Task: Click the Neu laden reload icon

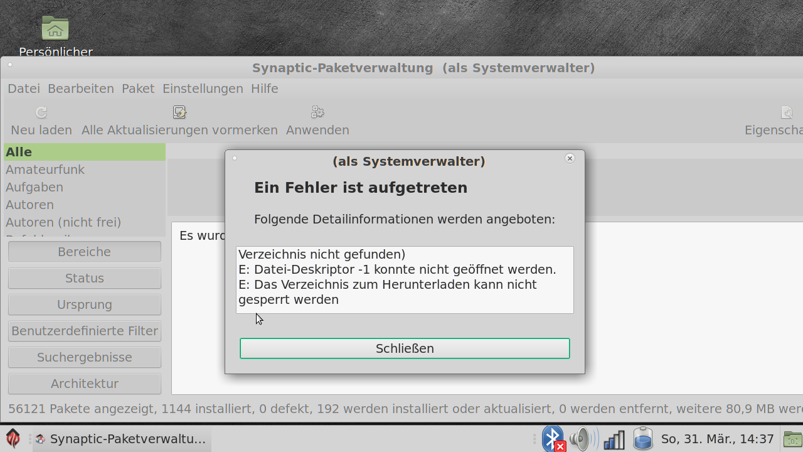Action: [x=41, y=112]
